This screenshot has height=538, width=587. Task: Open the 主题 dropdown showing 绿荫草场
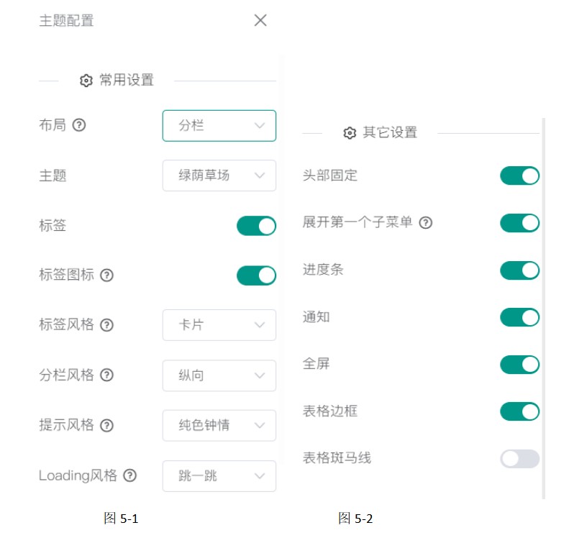219,175
